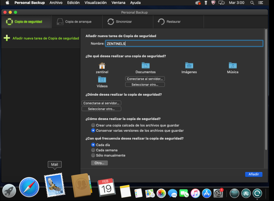Click the green plus add-task icon
Screen dimensions: 274x201
7,38
